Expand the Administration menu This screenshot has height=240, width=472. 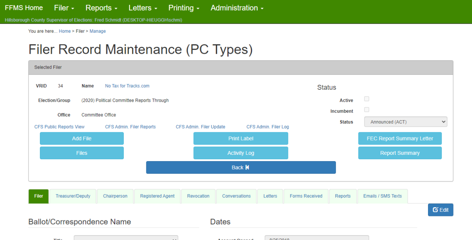[x=237, y=8]
